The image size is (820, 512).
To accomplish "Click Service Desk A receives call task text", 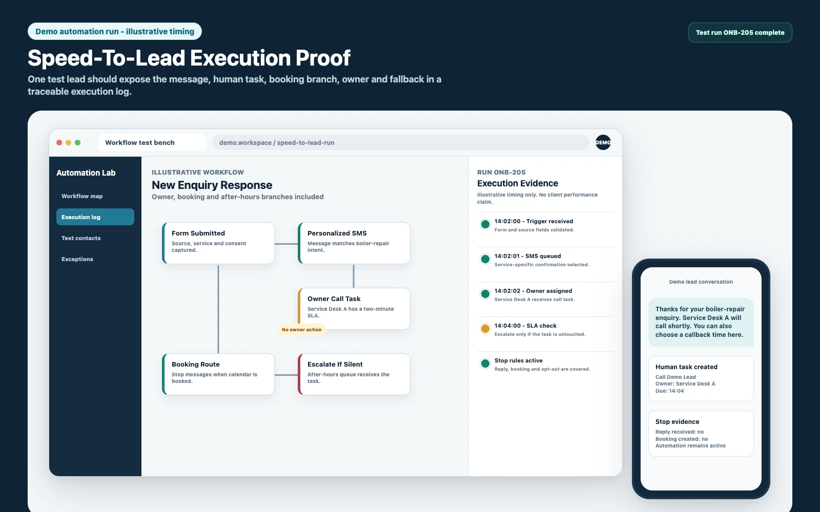I will (535, 300).
